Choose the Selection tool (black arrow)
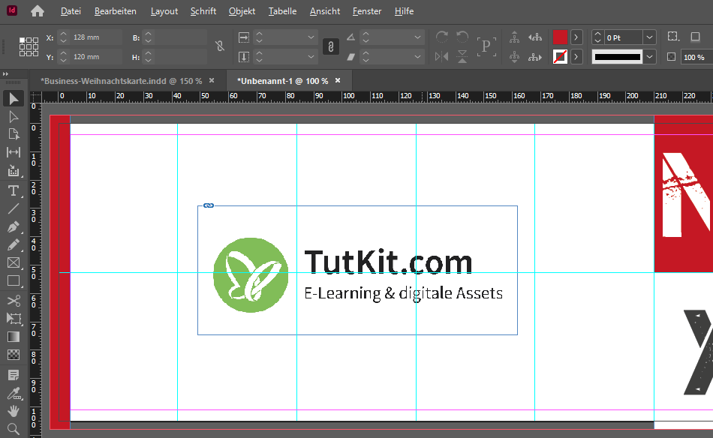This screenshot has height=438, width=713. pos(14,98)
